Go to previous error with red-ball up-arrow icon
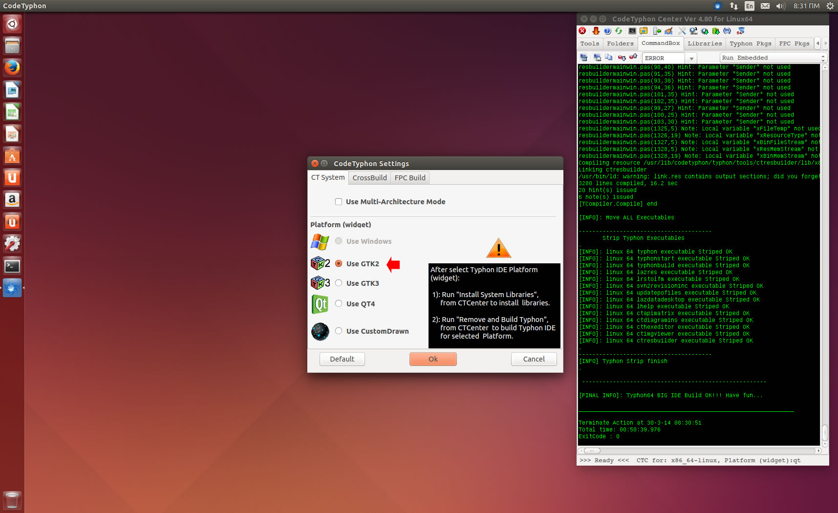 633,57
